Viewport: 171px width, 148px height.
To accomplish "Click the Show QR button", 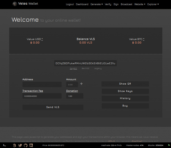I will pos(125,84).
